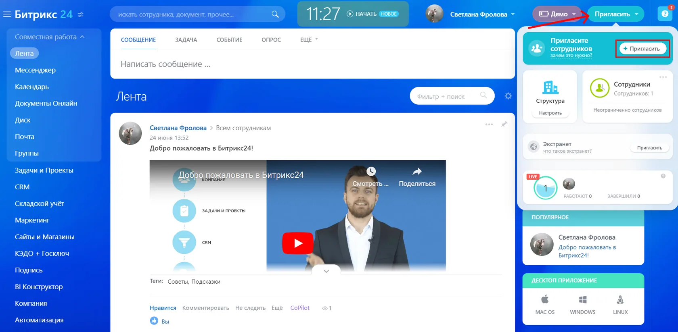Click the video Share arrow icon
This screenshot has height=332, width=678.
click(x=417, y=172)
